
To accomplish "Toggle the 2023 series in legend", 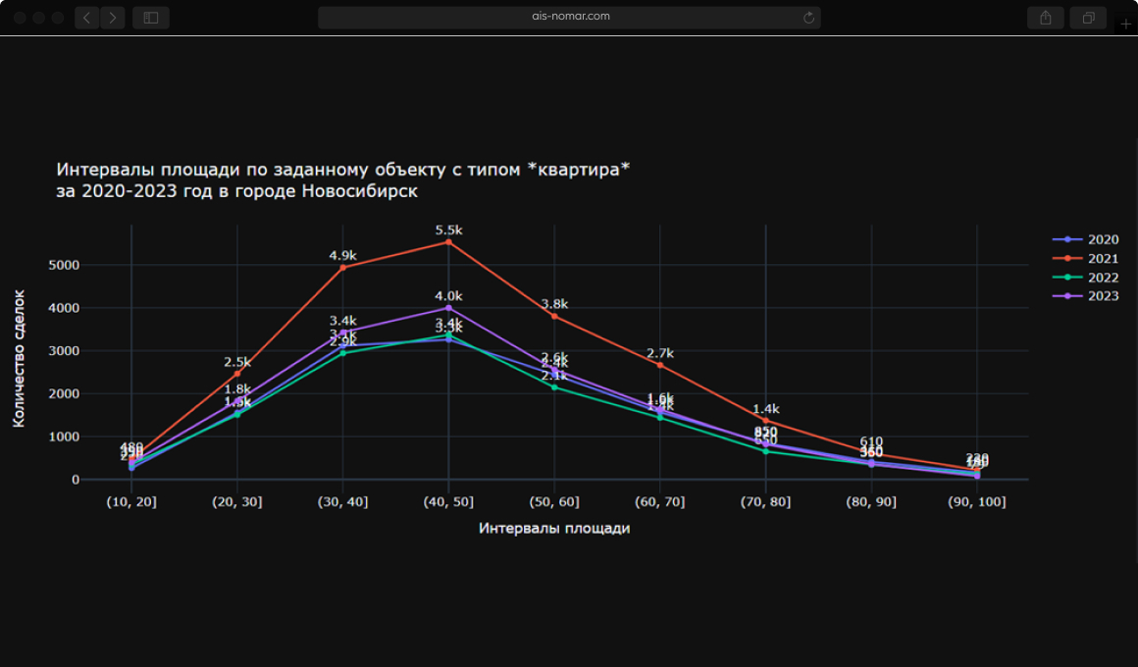I will pos(1085,296).
